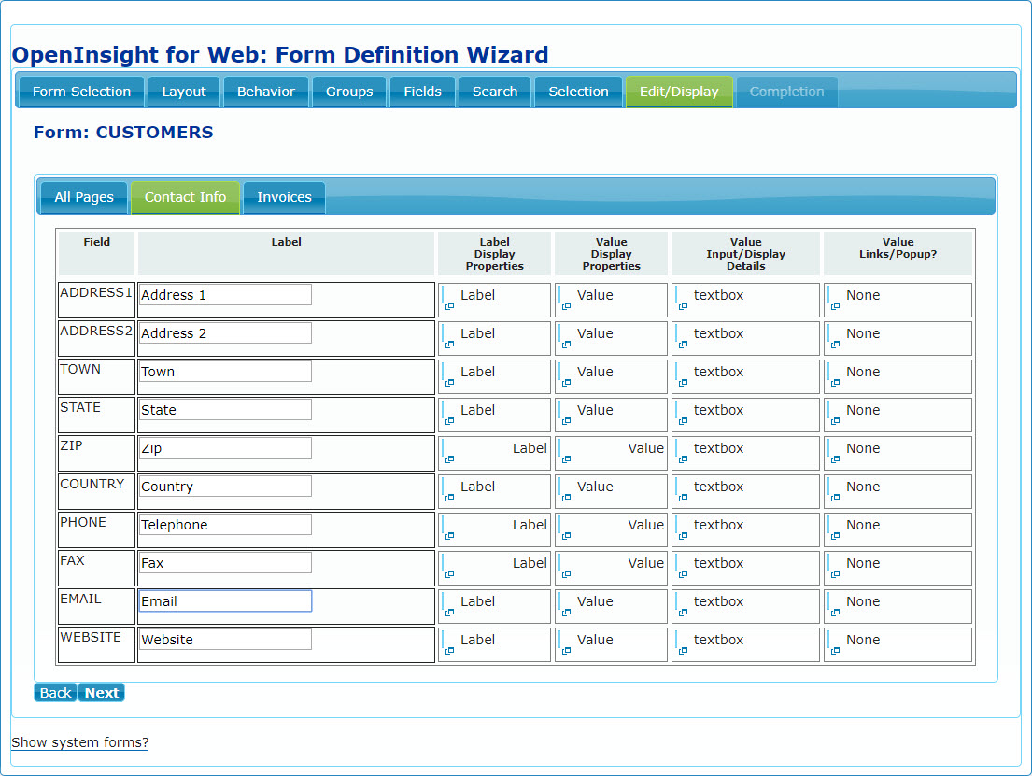Select the Contact Info sub-tab
The width and height of the screenshot is (1032, 776).
coord(185,197)
